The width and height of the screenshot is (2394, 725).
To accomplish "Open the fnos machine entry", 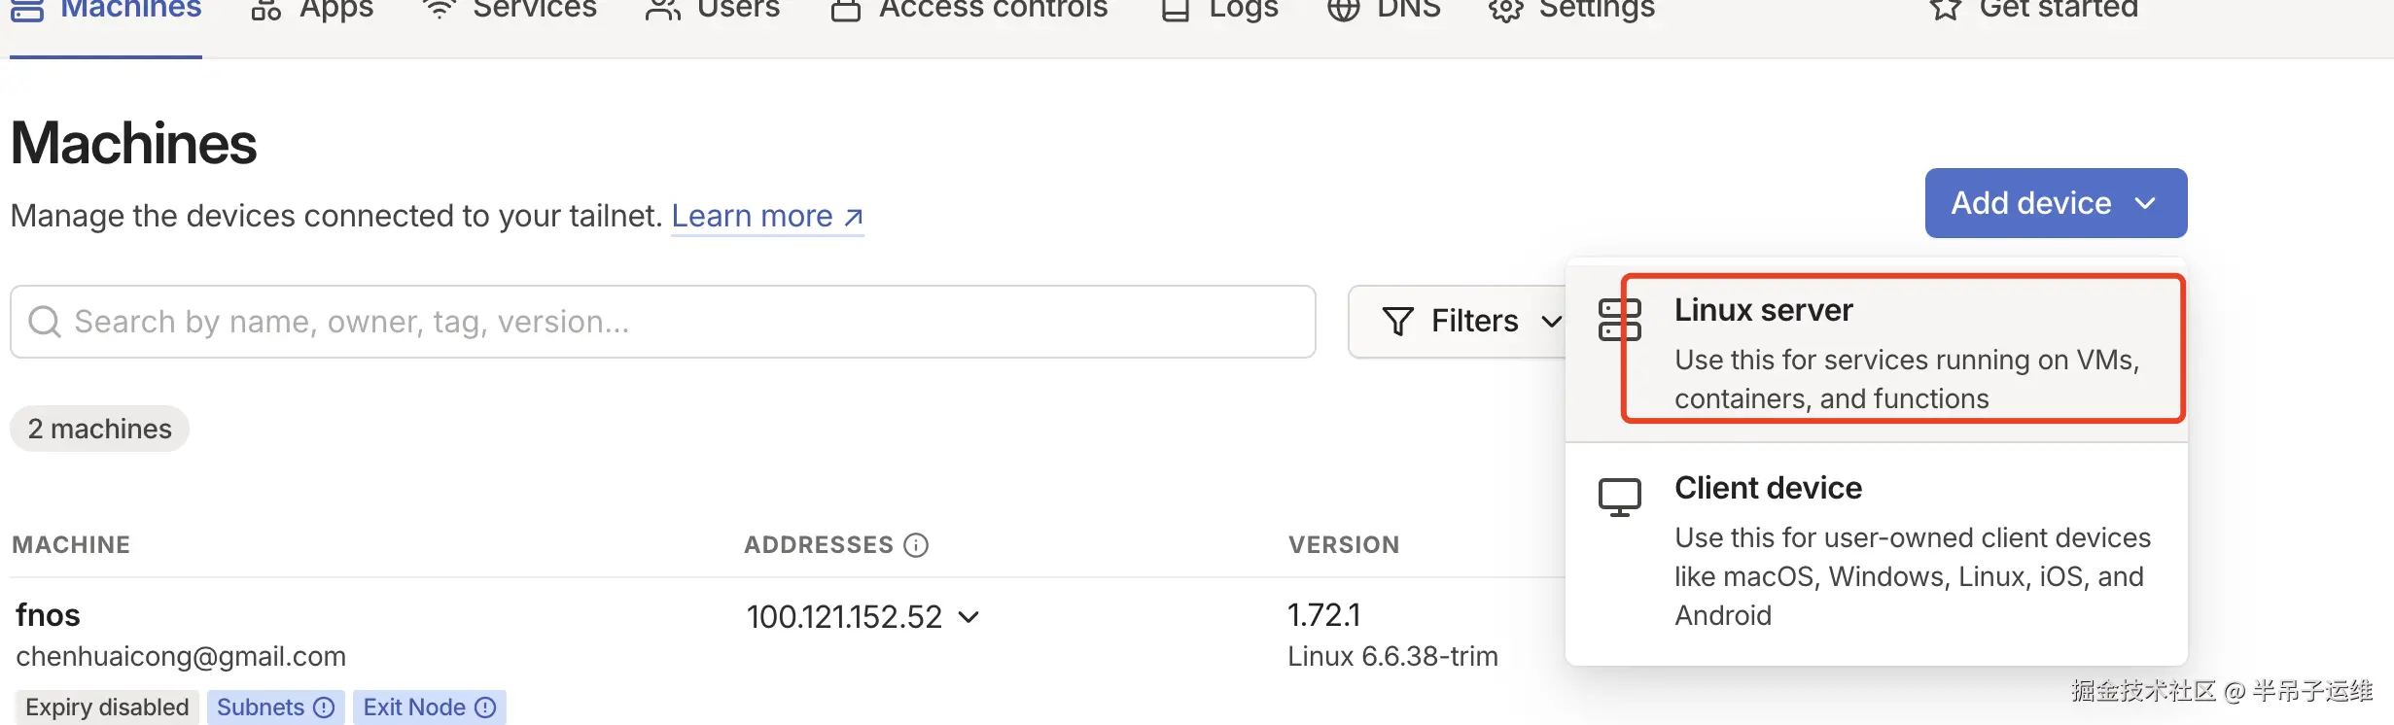I will click(49, 615).
